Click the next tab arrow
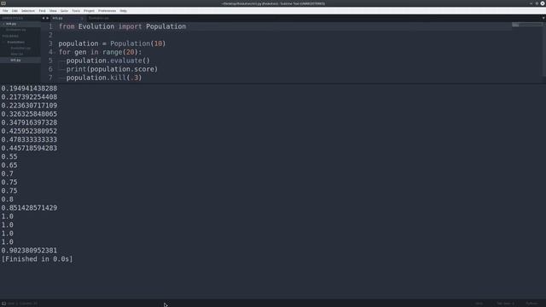This screenshot has width=546, height=307. click(x=48, y=18)
